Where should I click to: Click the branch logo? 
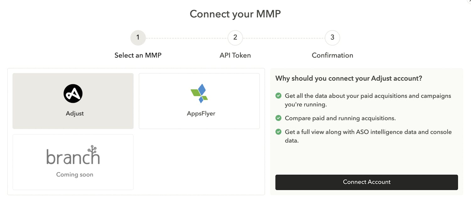(73, 155)
